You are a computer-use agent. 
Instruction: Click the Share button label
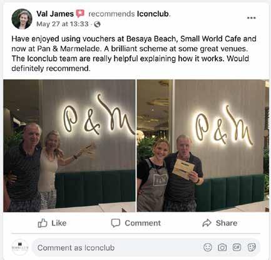227,223
